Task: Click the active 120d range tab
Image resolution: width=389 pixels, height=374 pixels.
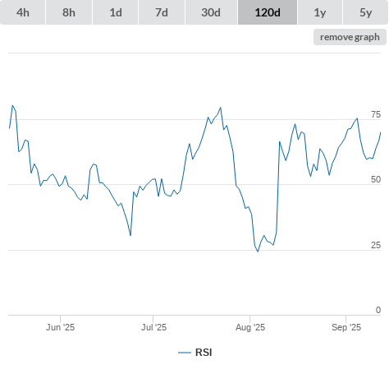Action: pos(268,12)
